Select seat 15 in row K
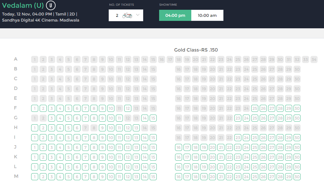Image resolution: width=324 pixels, height=190 pixels. coord(153,157)
